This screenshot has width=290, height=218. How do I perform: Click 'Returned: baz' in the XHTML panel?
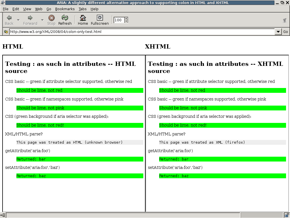point(174,176)
